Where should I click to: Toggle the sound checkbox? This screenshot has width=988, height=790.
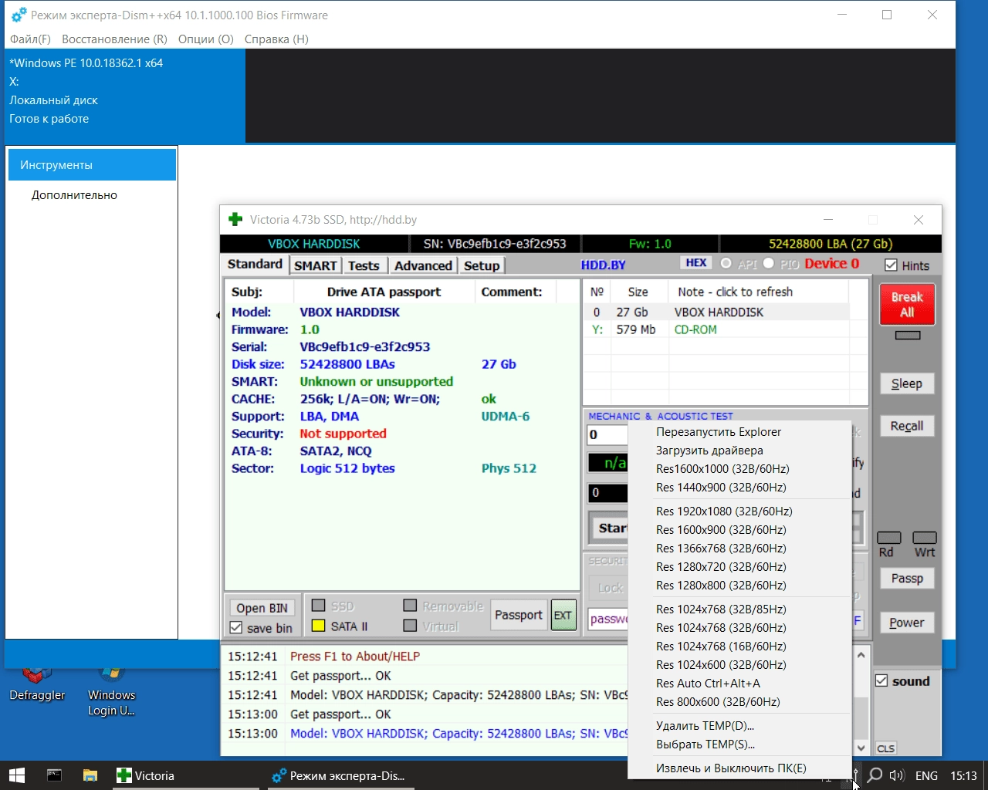click(x=881, y=680)
